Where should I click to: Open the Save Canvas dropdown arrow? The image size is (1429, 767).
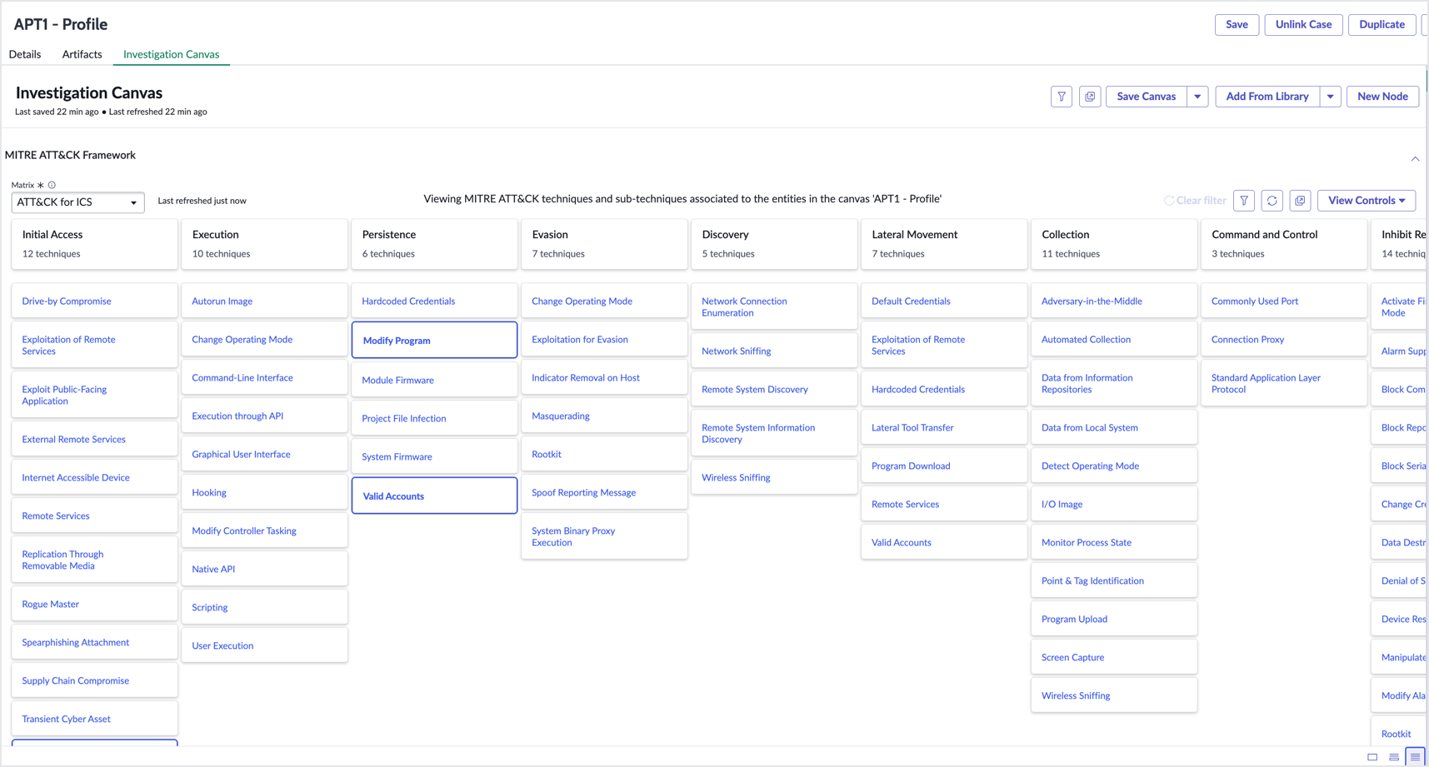pyautogui.click(x=1197, y=97)
